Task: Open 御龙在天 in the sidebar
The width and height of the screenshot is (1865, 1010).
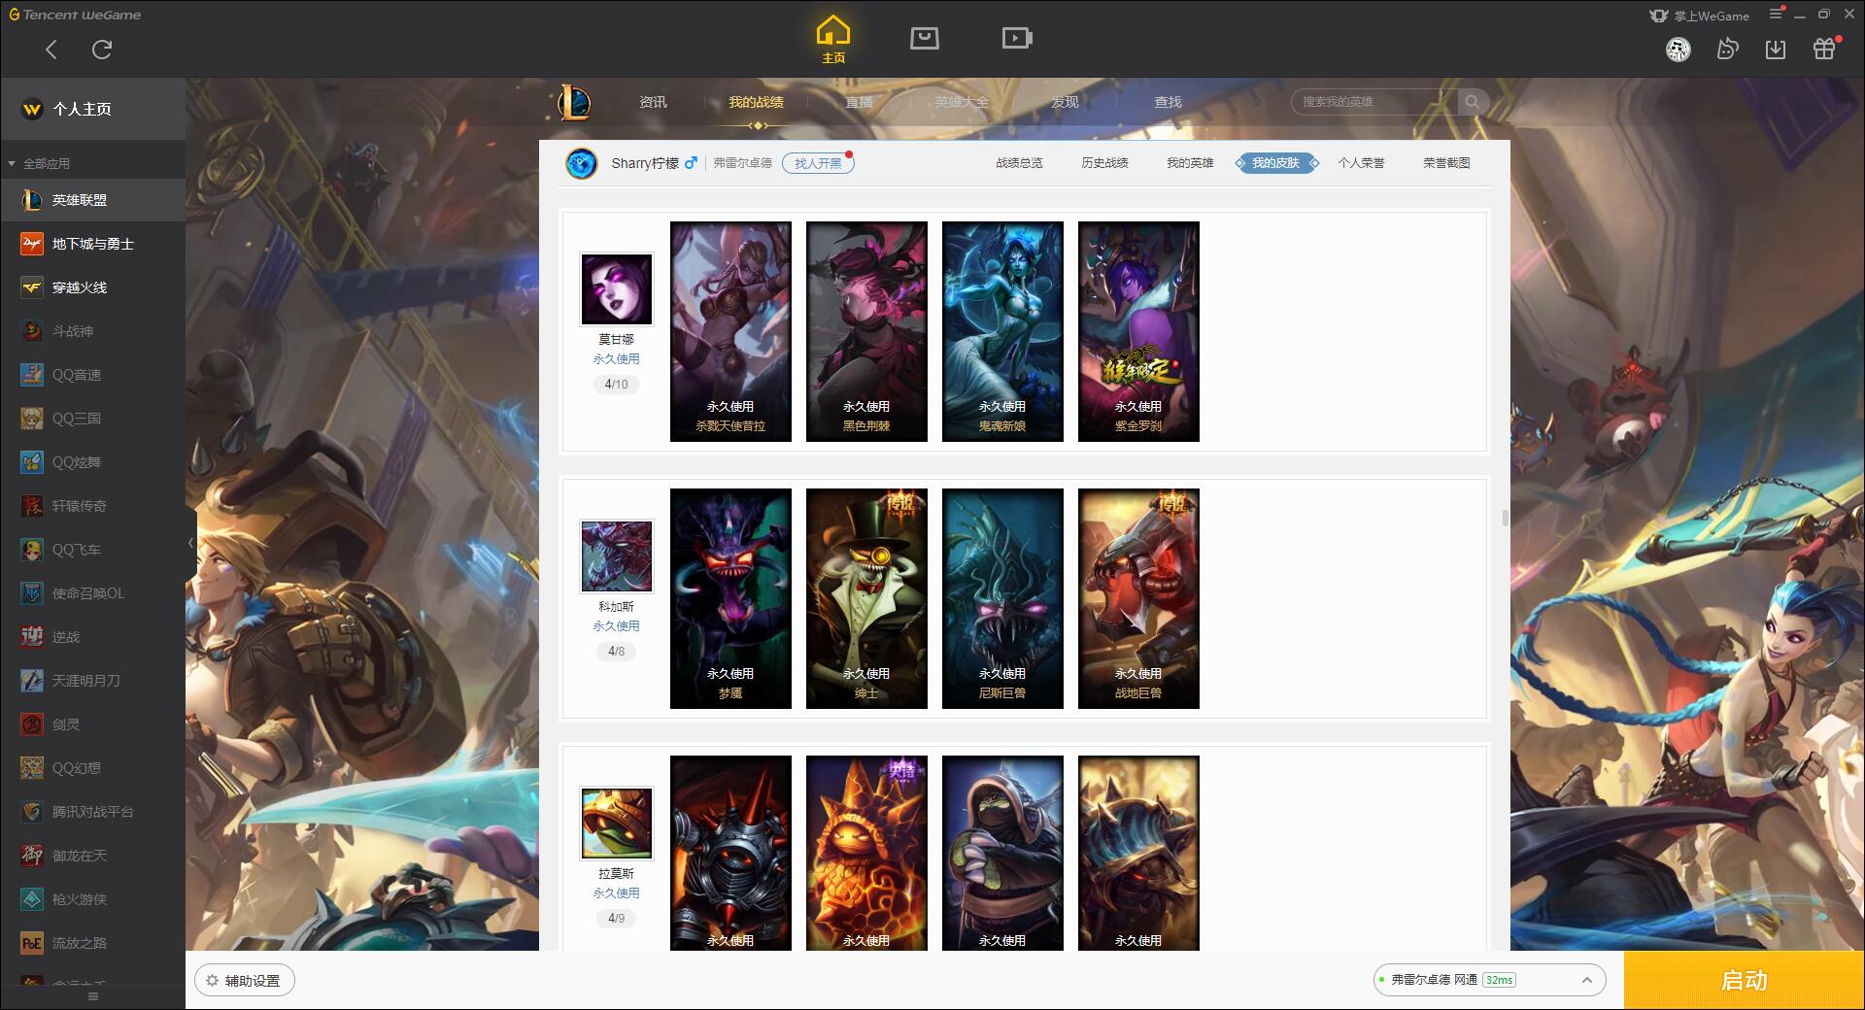Action: [92, 856]
